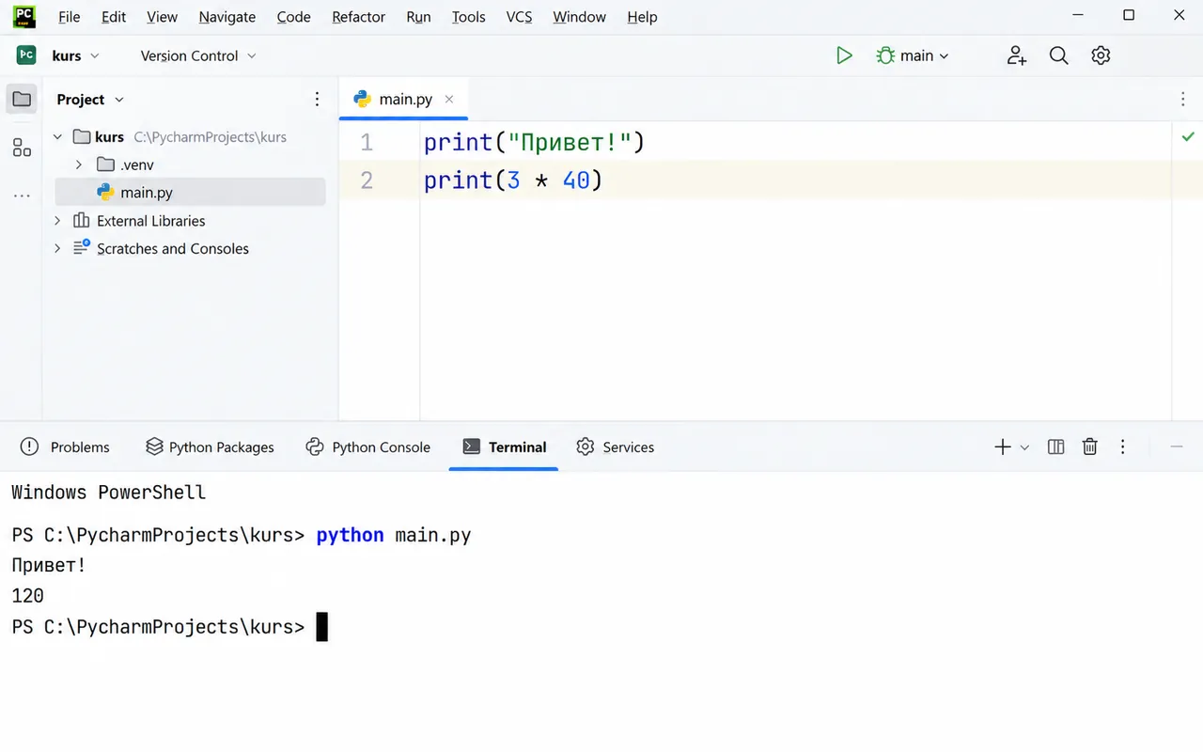The image size is (1203, 752).
Task: Switch to the Python Console tab
Action: 368,447
